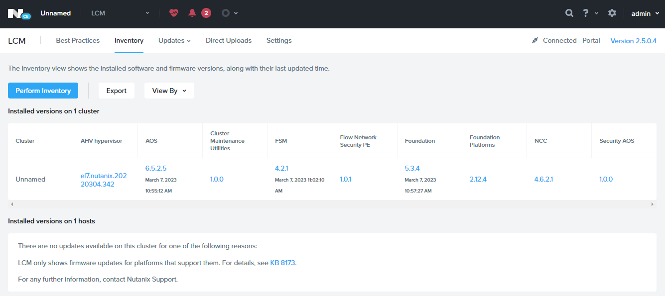Click AOS version 6.5.2.5 link
Screen dimensions: 665x296
coord(156,168)
